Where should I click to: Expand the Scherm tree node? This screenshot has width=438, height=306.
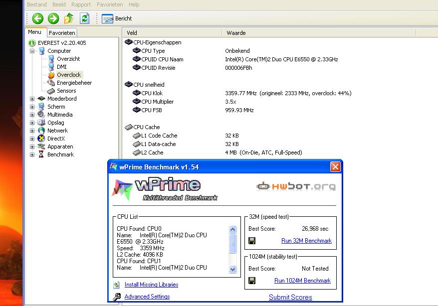coord(32,107)
